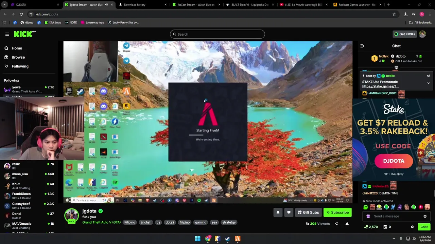Open the tab search dropdown arrow

4,5
